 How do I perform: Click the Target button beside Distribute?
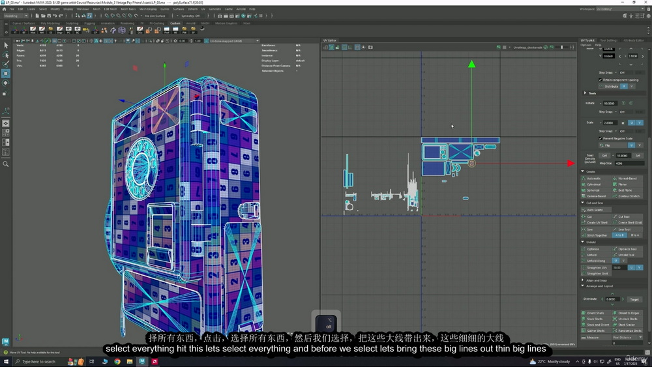[634, 299]
